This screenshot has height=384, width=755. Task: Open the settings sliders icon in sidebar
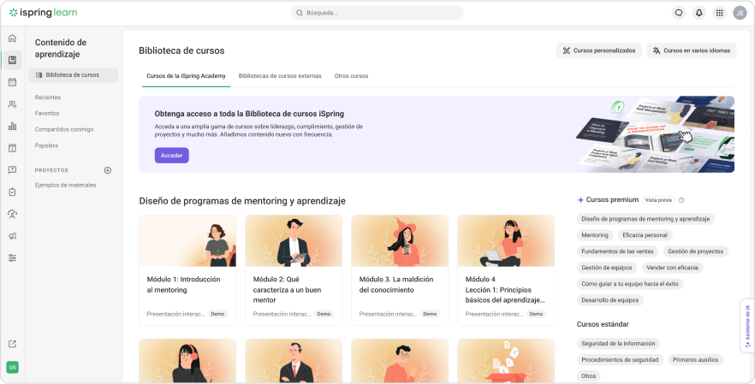click(13, 258)
